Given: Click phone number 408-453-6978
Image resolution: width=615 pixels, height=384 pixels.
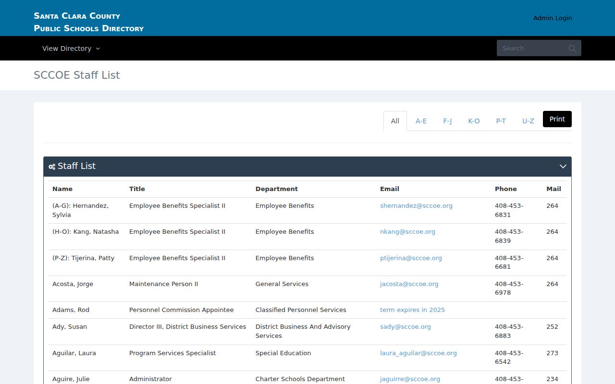Looking at the screenshot, I should [509, 288].
